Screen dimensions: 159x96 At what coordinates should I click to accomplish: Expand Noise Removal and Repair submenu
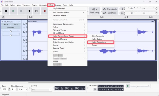pos(68,36)
